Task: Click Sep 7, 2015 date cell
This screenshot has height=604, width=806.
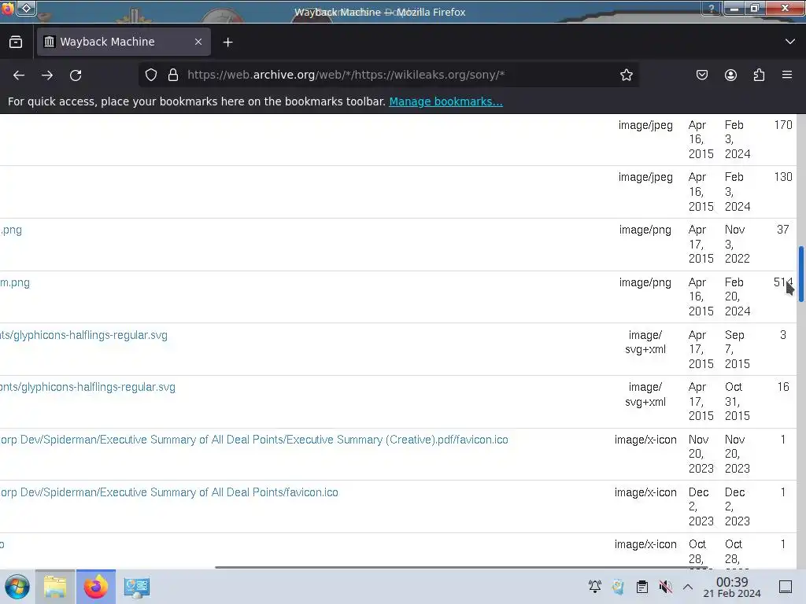Action: [x=737, y=349]
